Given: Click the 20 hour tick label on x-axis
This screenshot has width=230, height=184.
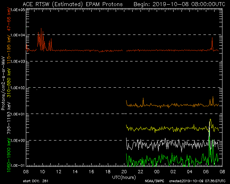Looking at the screenshot, I should point(124,172).
